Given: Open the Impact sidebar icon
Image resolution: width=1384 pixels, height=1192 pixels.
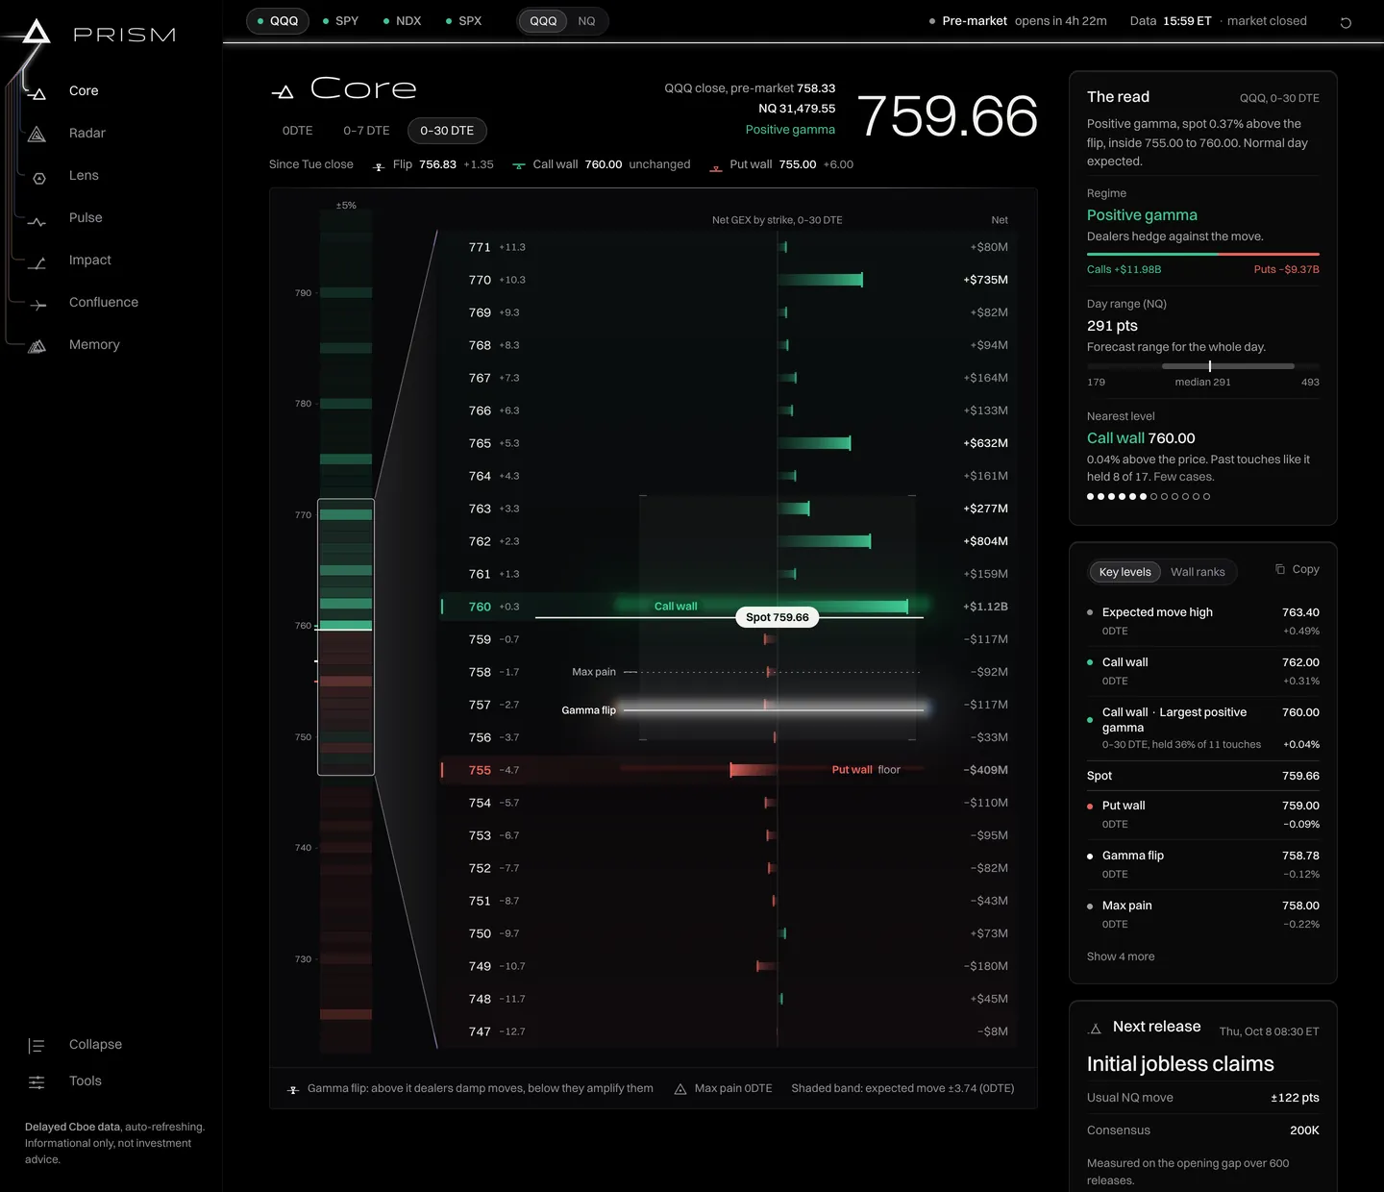Looking at the screenshot, I should pos(37,262).
